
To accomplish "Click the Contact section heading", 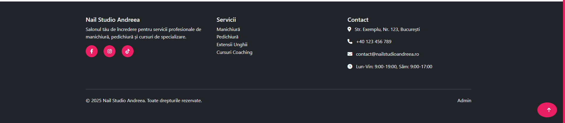I will (358, 20).
